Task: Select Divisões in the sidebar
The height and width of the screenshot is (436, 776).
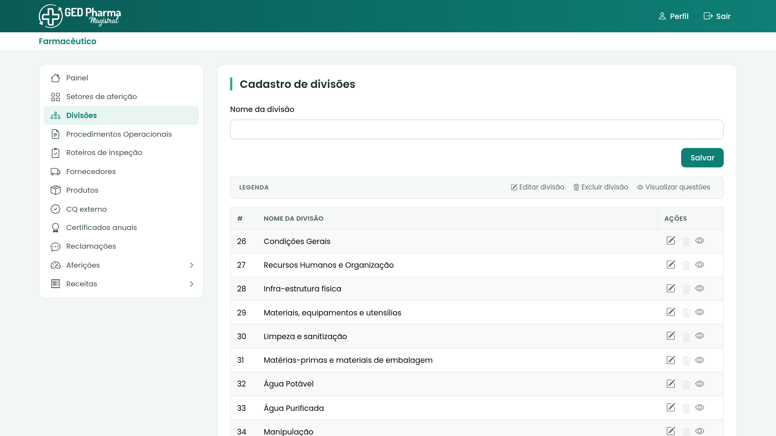Action: tap(121, 115)
